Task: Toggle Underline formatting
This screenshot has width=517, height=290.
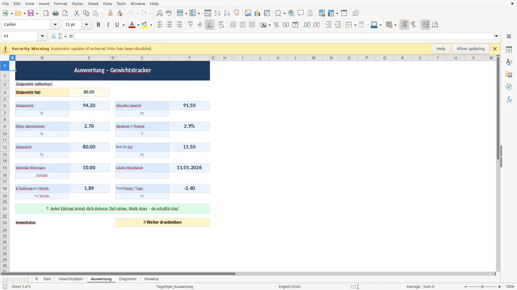Action: pos(117,25)
